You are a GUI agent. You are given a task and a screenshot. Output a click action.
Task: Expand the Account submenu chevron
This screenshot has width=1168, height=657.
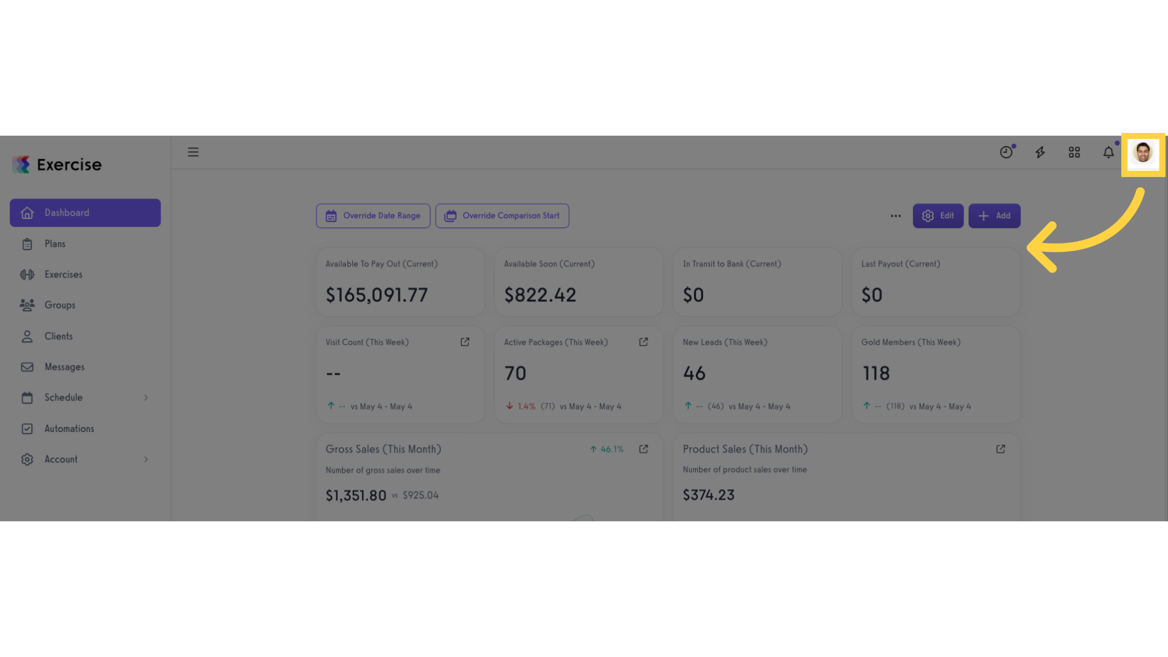pos(146,459)
